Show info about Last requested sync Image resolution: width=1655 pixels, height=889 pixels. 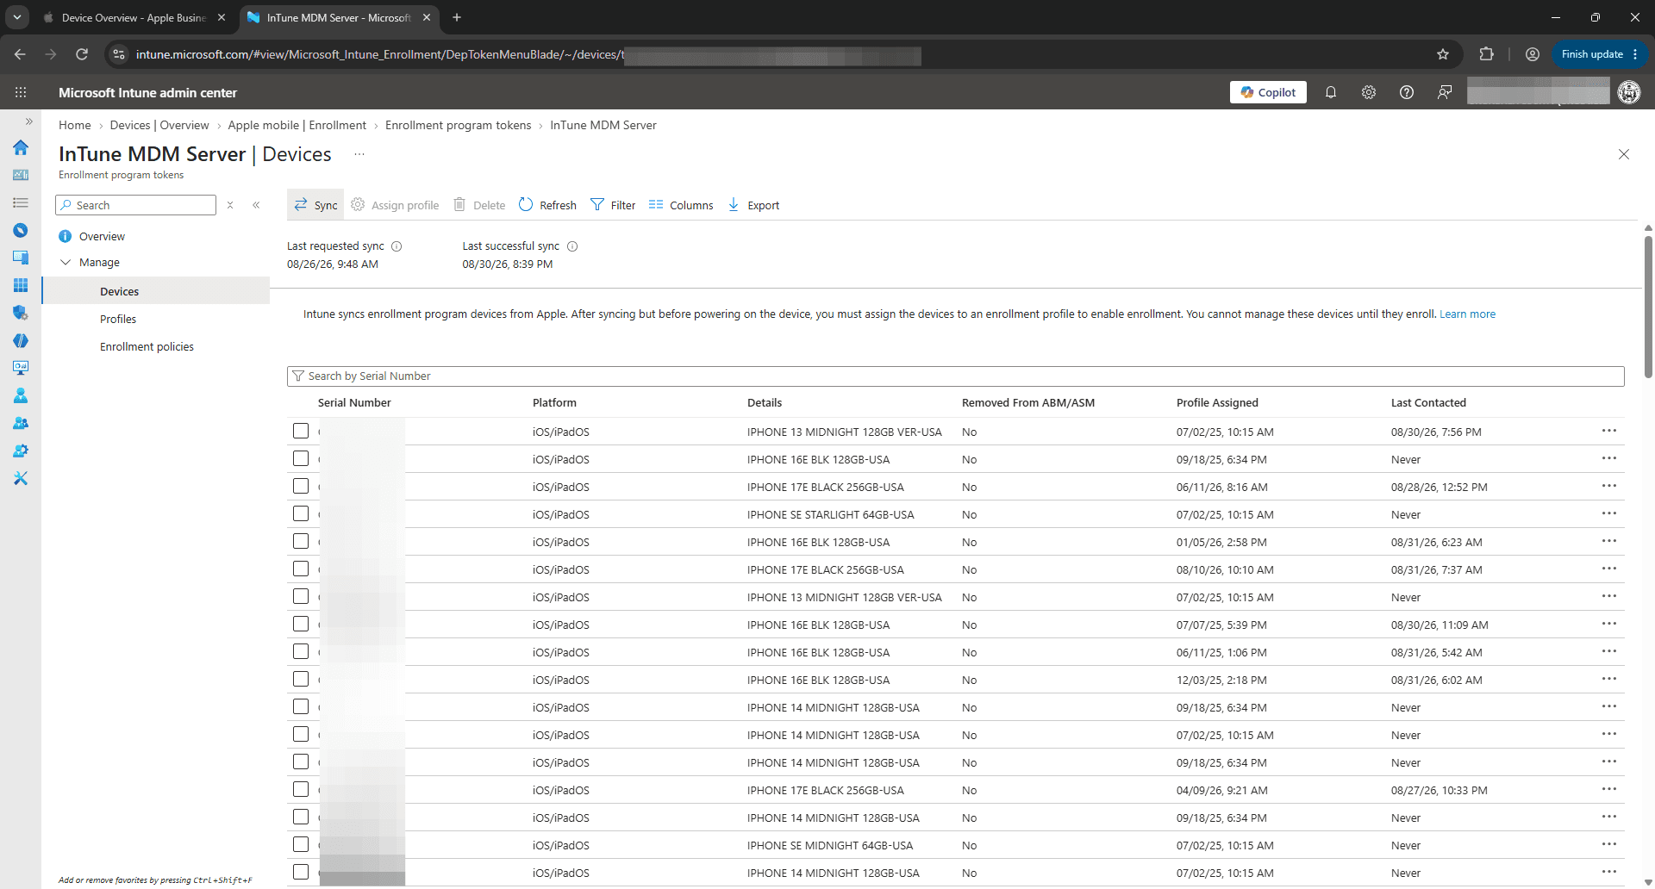tap(397, 246)
